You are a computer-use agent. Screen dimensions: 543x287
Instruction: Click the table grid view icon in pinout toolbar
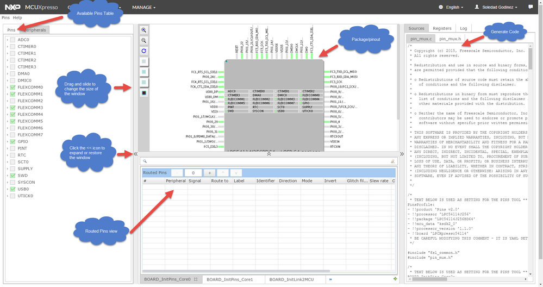[x=143, y=83]
